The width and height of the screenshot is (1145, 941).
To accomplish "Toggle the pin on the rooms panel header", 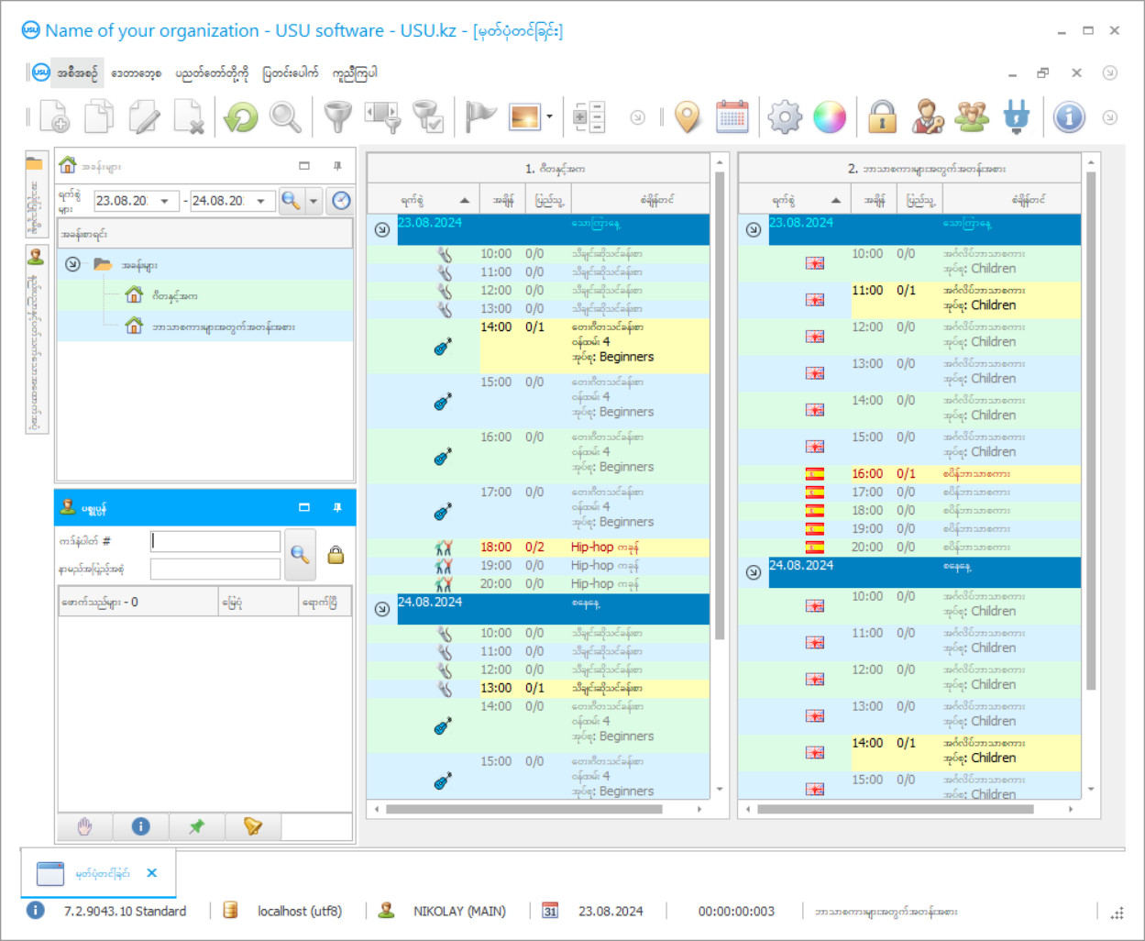I will point(337,166).
